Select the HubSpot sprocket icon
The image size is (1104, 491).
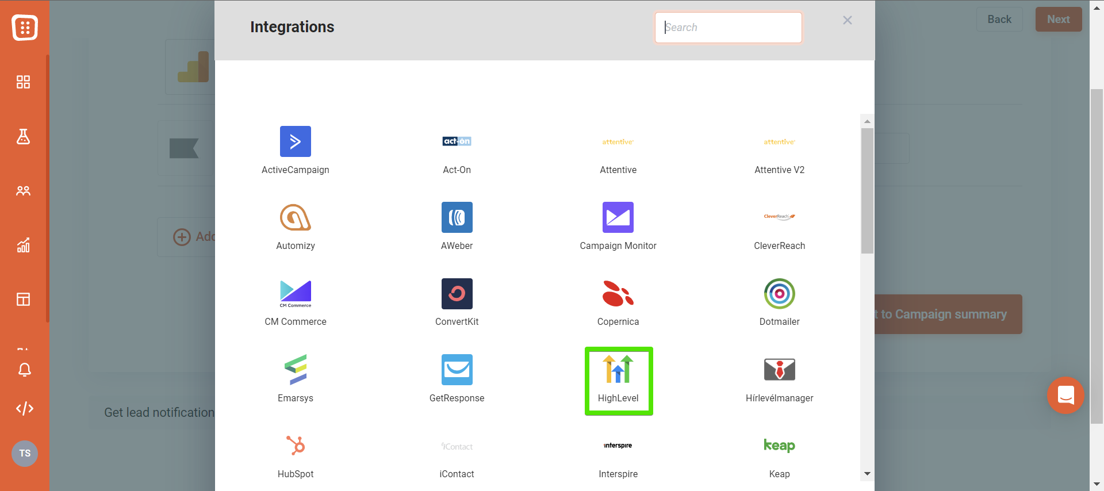(295, 445)
